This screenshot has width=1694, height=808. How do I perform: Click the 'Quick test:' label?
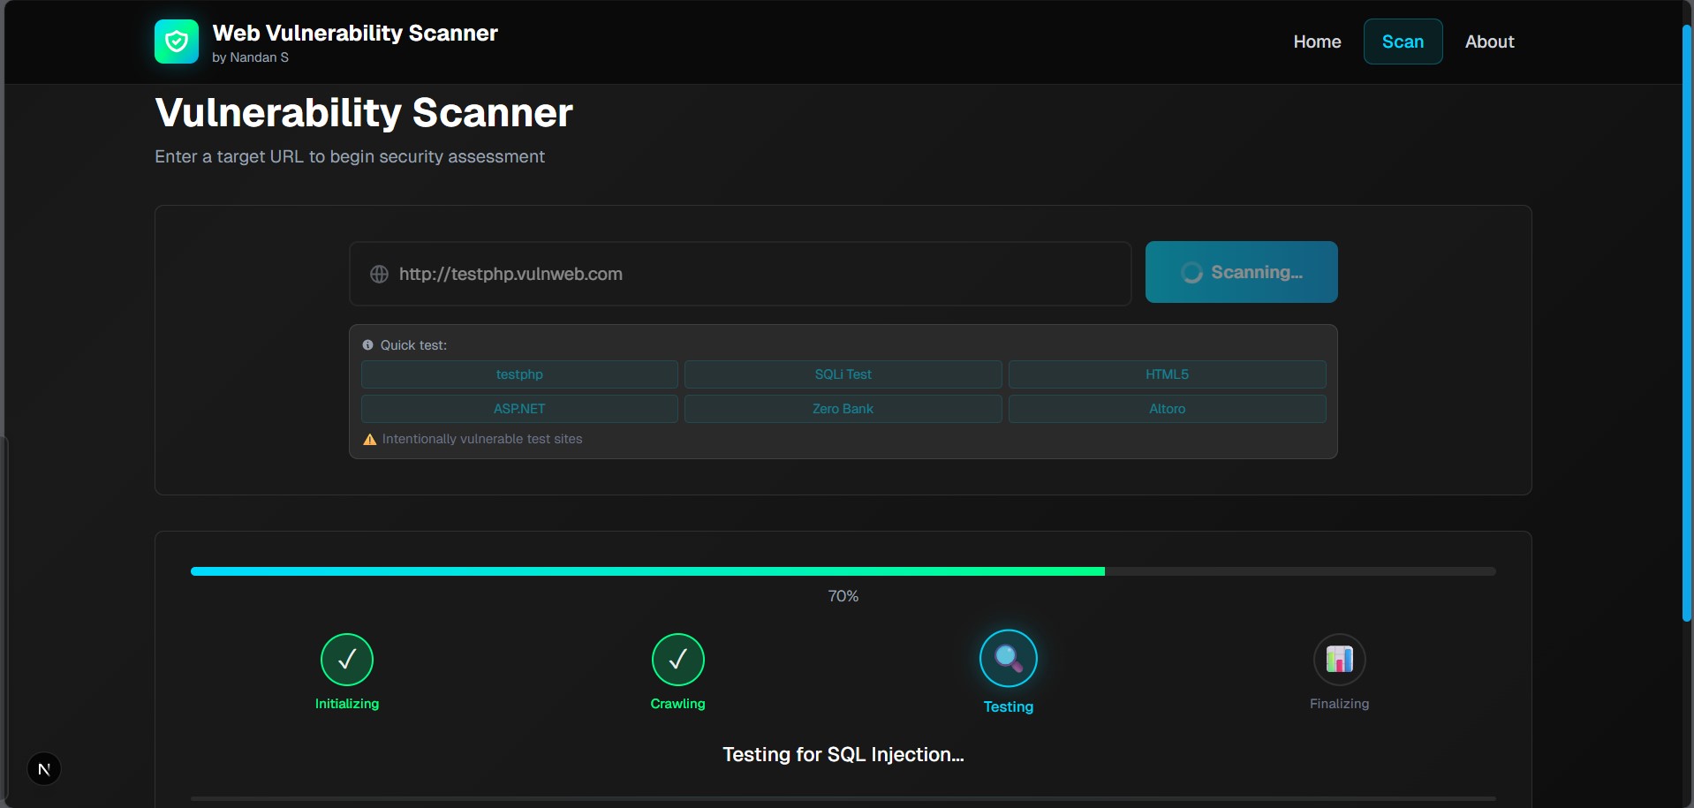pyautogui.click(x=413, y=345)
